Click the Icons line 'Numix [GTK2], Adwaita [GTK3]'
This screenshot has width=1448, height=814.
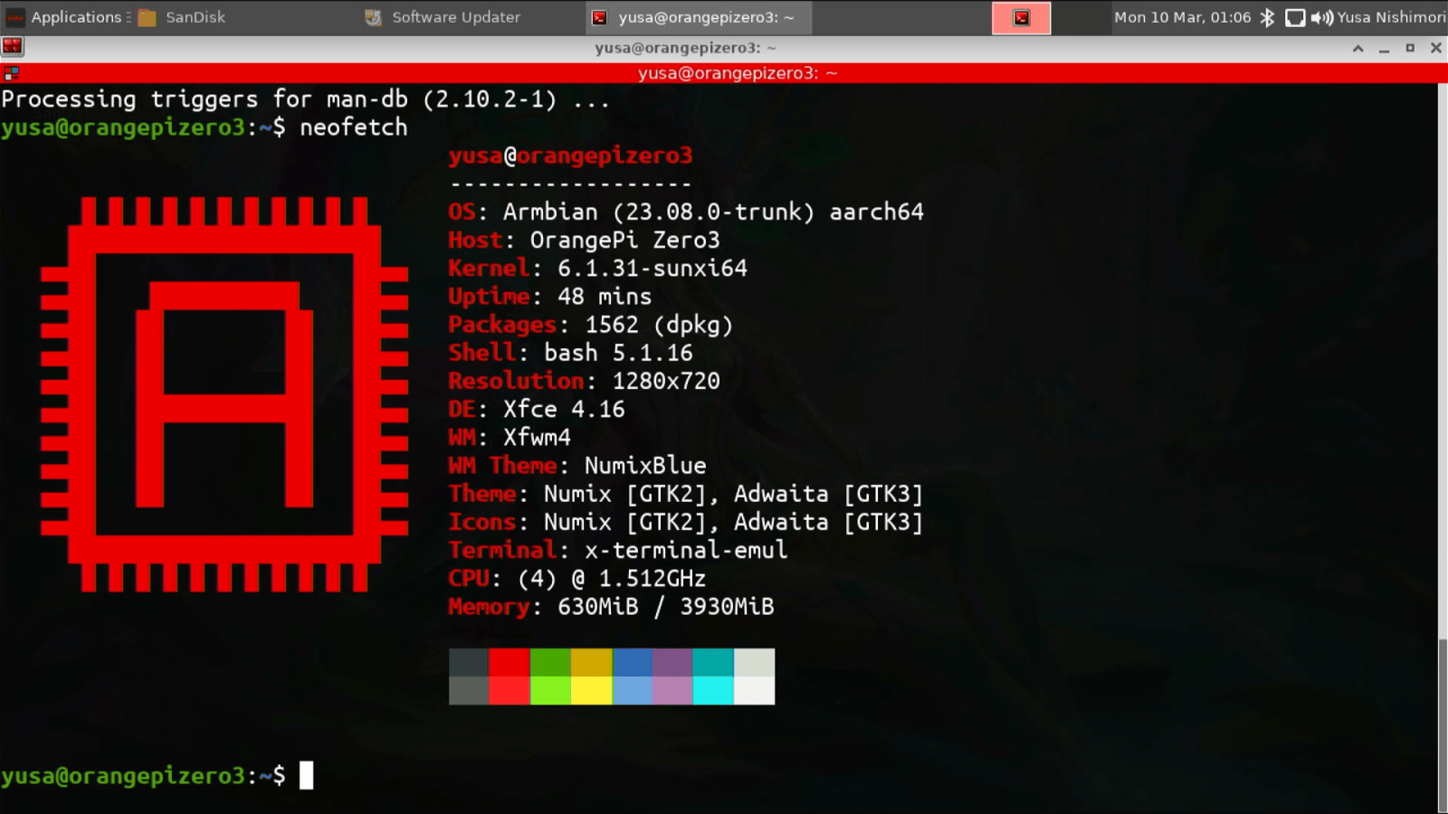point(733,522)
